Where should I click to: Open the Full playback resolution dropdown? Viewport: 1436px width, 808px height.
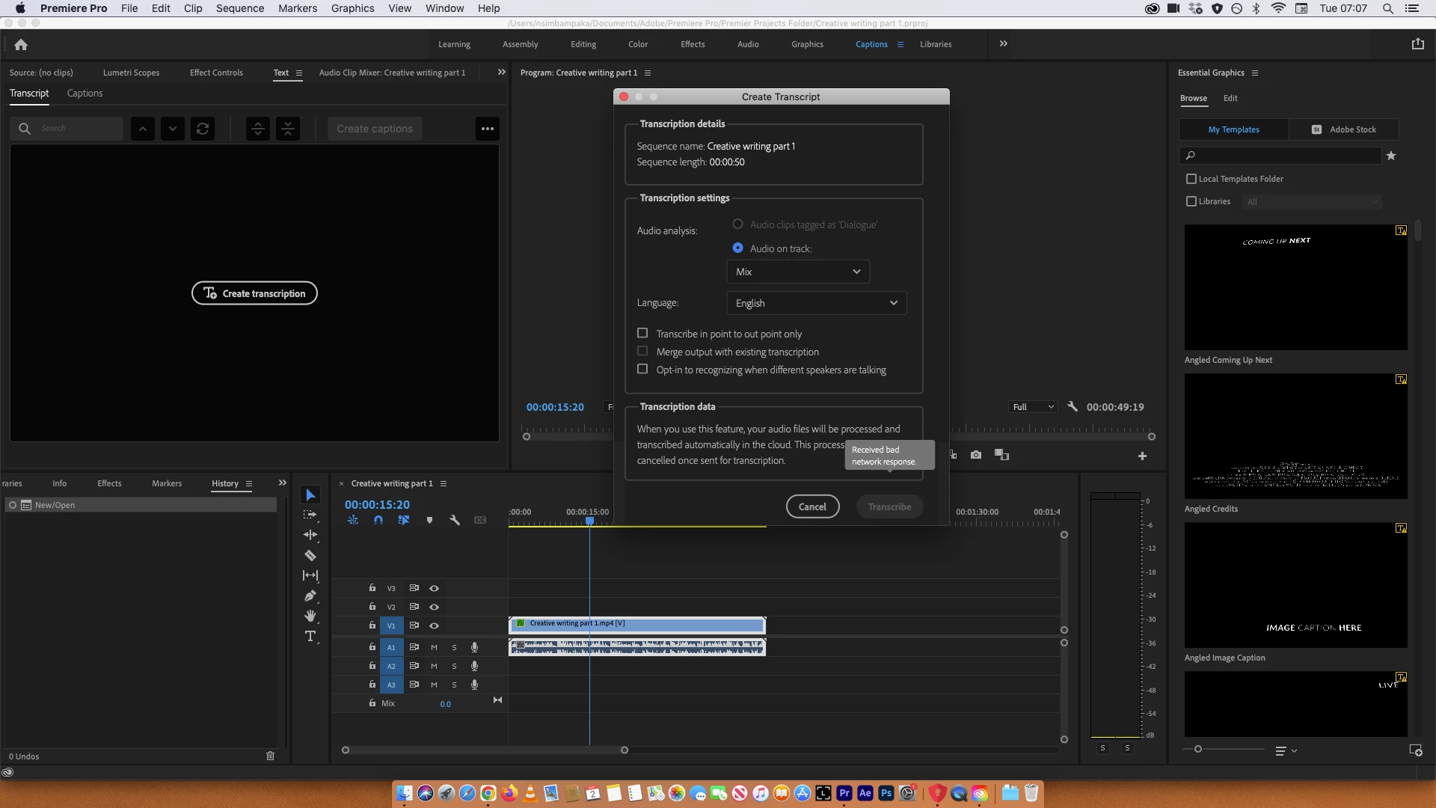[x=1033, y=407]
